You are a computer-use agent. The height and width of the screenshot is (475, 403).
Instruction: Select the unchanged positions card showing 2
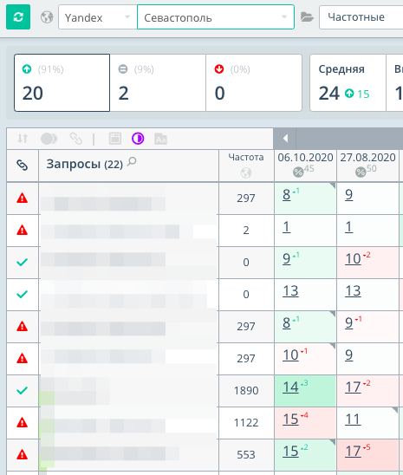click(x=158, y=82)
